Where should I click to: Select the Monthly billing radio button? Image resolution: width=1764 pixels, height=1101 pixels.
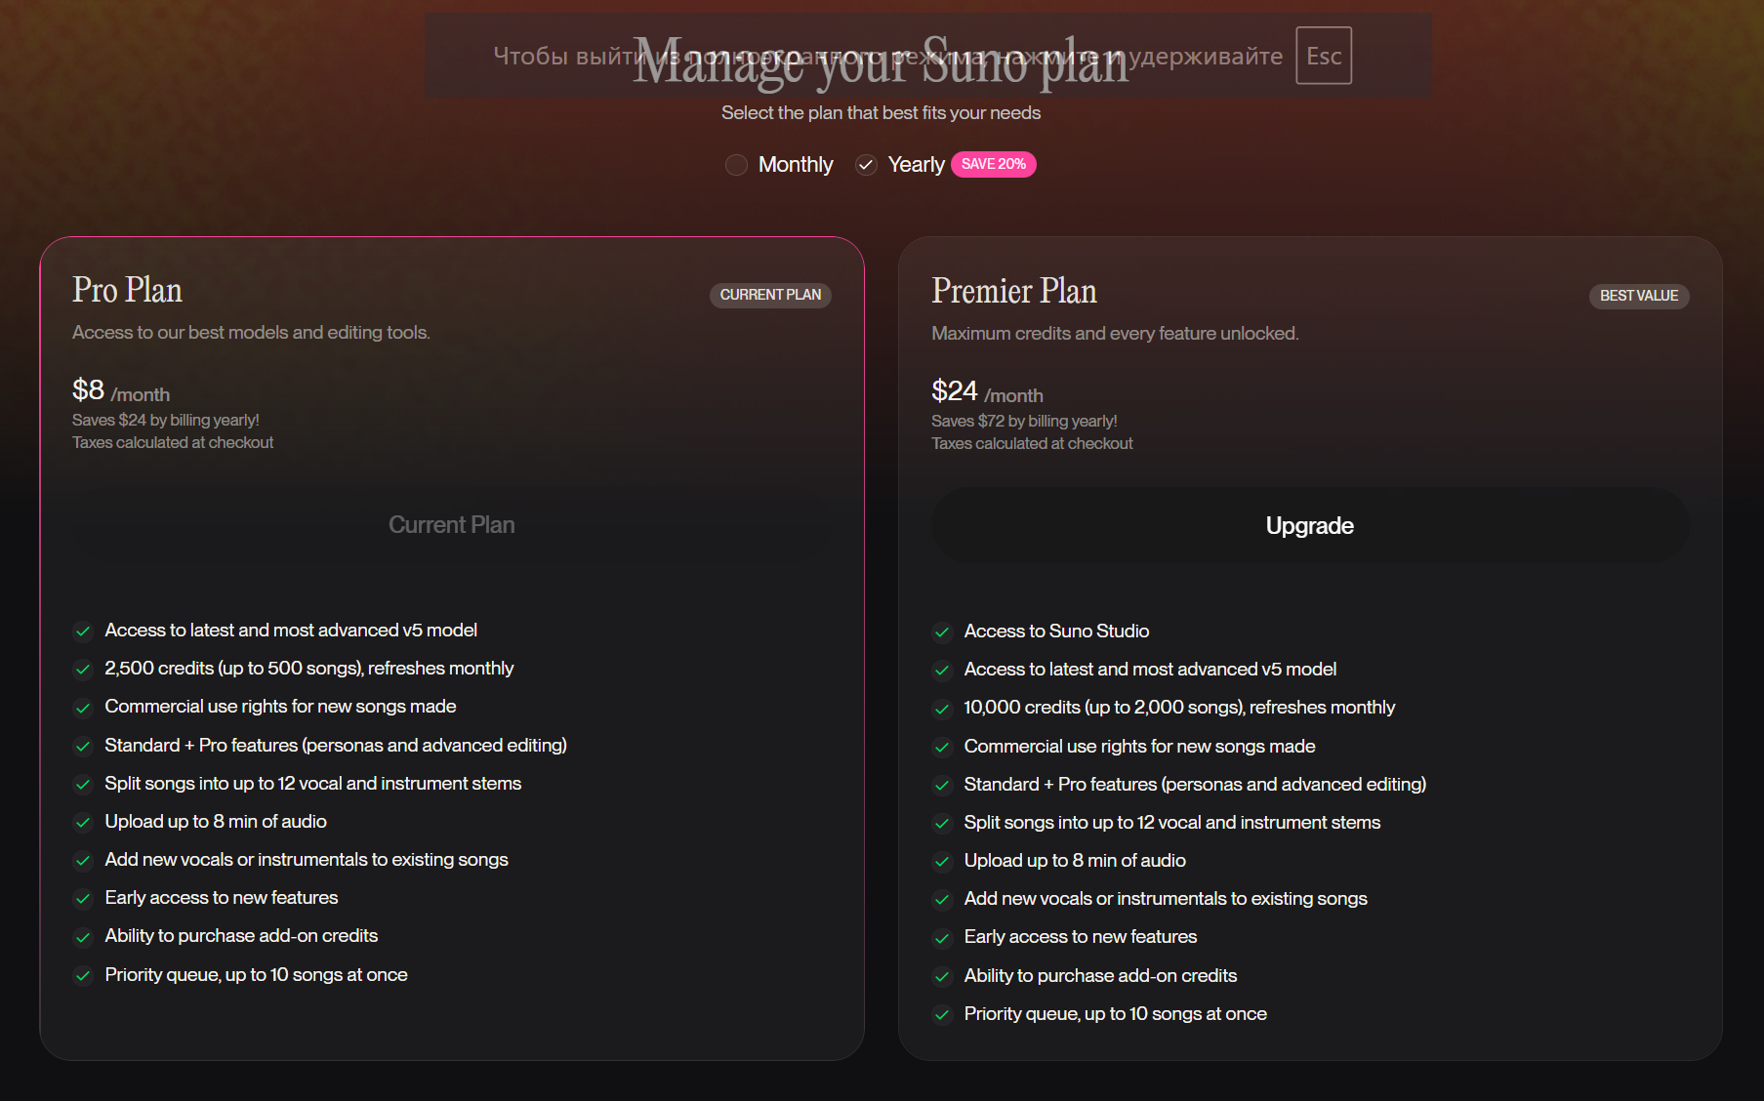click(x=737, y=165)
